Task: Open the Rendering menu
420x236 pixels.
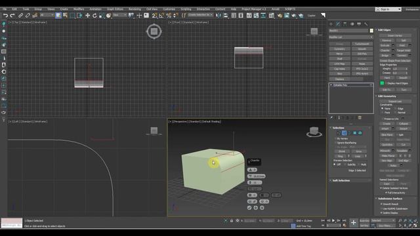Action: (x=135, y=9)
